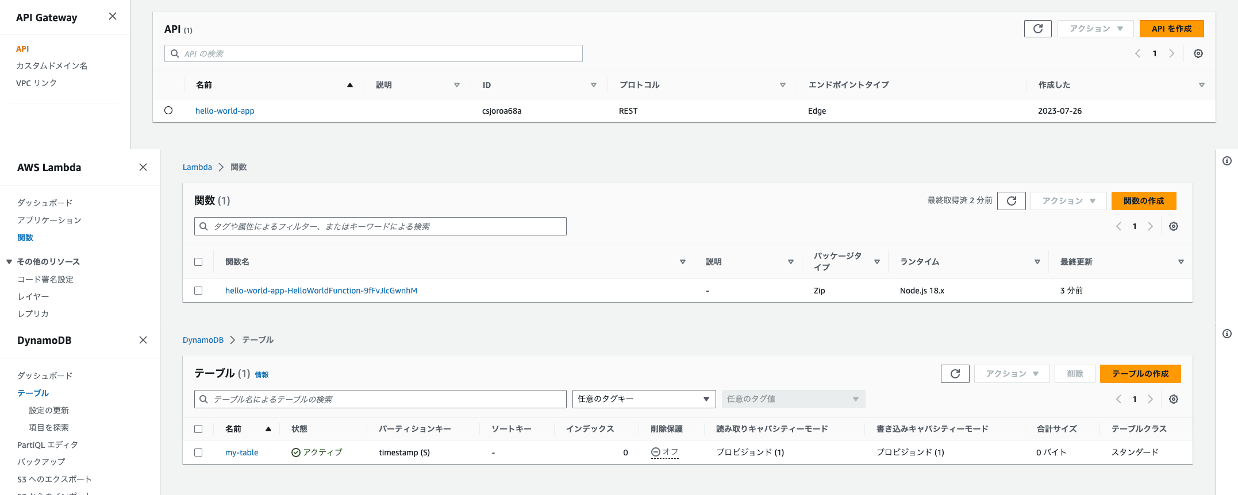The image size is (1238, 495).
Task: Open Lambda functions table settings gear
Action: (1174, 226)
